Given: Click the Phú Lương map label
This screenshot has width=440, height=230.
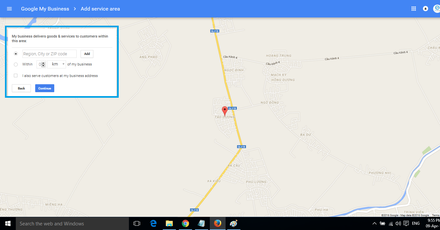Looking at the screenshot, I should (x=256, y=182).
